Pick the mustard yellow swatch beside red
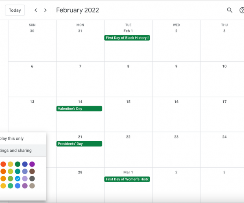The image size is (244, 203). [11, 164]
